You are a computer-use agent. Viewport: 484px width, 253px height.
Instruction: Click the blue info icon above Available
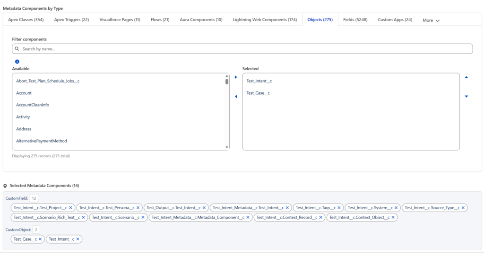[x=17, y=62]
